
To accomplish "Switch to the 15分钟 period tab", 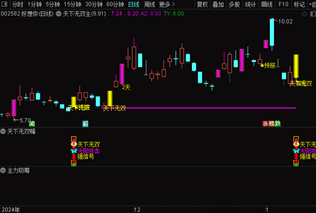I will click(72, 5).
